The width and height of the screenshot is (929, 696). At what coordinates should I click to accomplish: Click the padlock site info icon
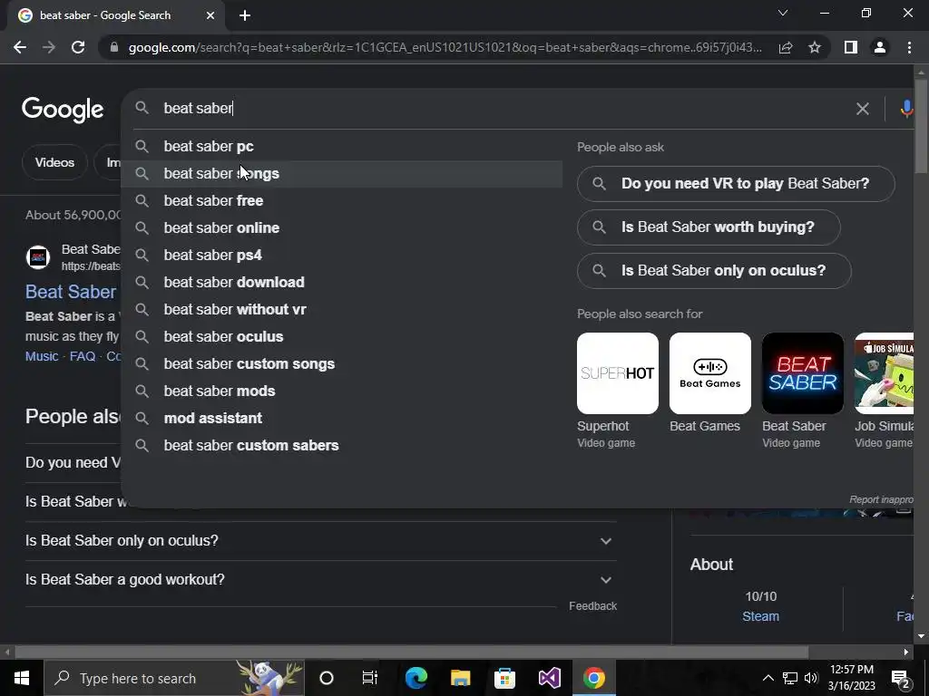tap(114, 47)
